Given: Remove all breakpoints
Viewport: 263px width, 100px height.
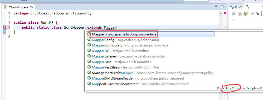Looking at the screenshot, I should click(x=240, y=14).
